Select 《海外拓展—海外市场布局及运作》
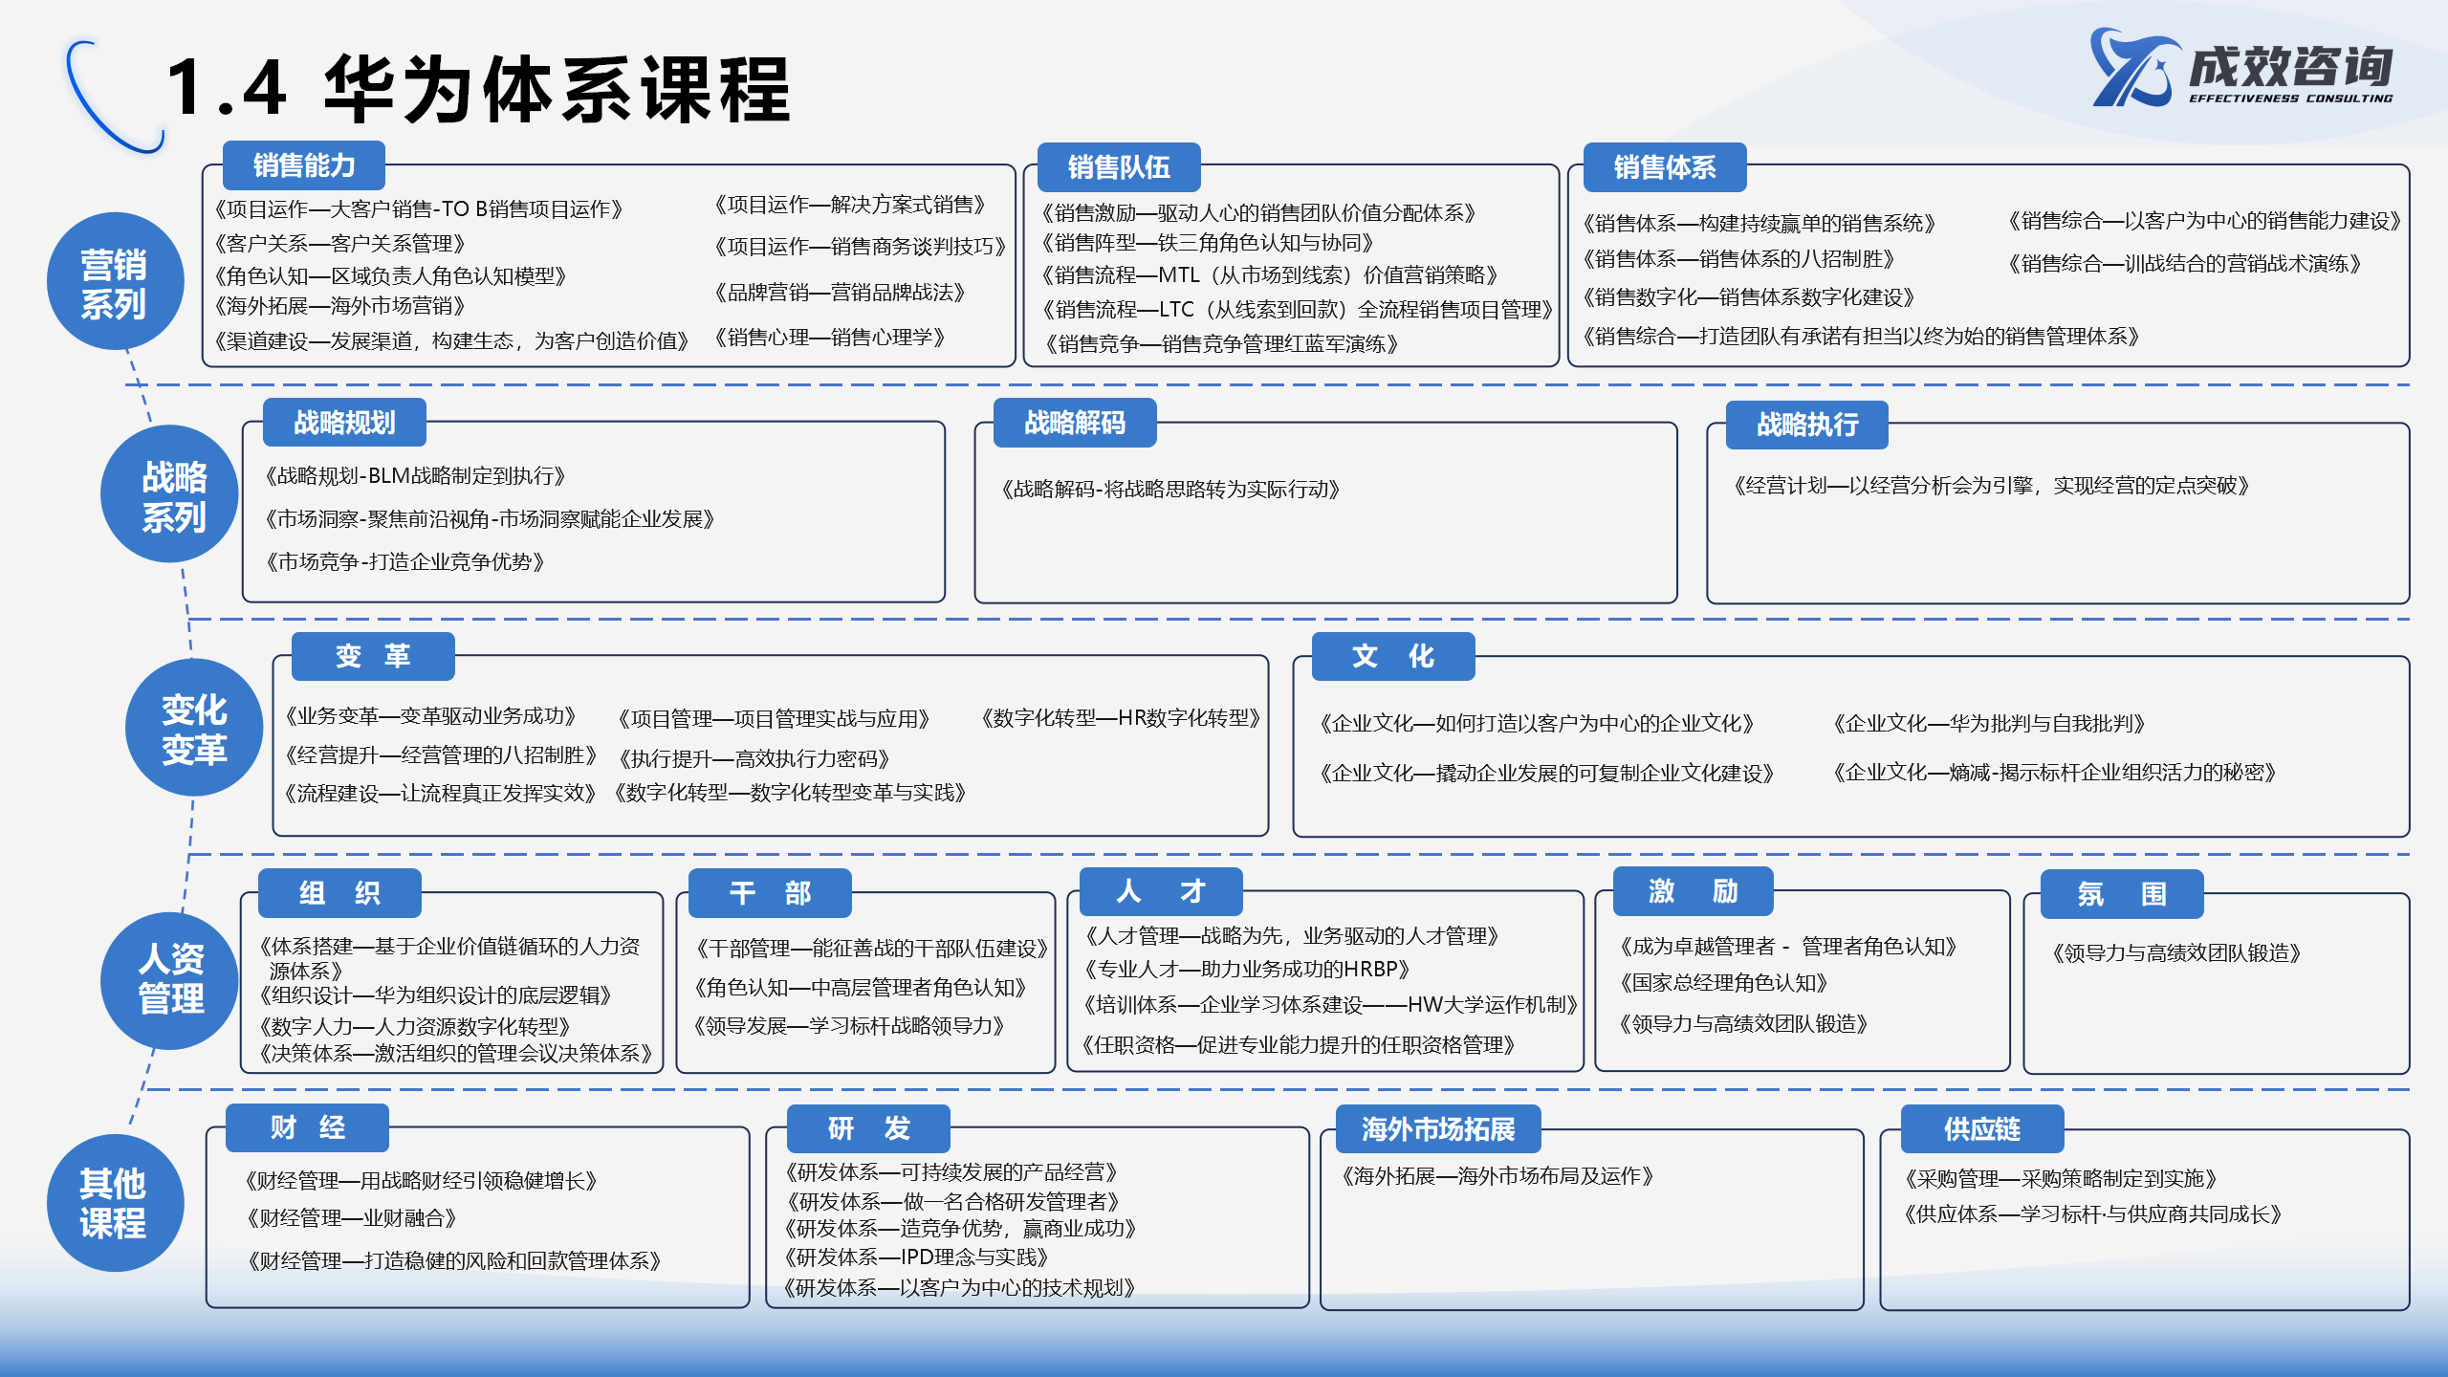Viewport: 2448px width, 1377px height. tap(1497, 1176)
